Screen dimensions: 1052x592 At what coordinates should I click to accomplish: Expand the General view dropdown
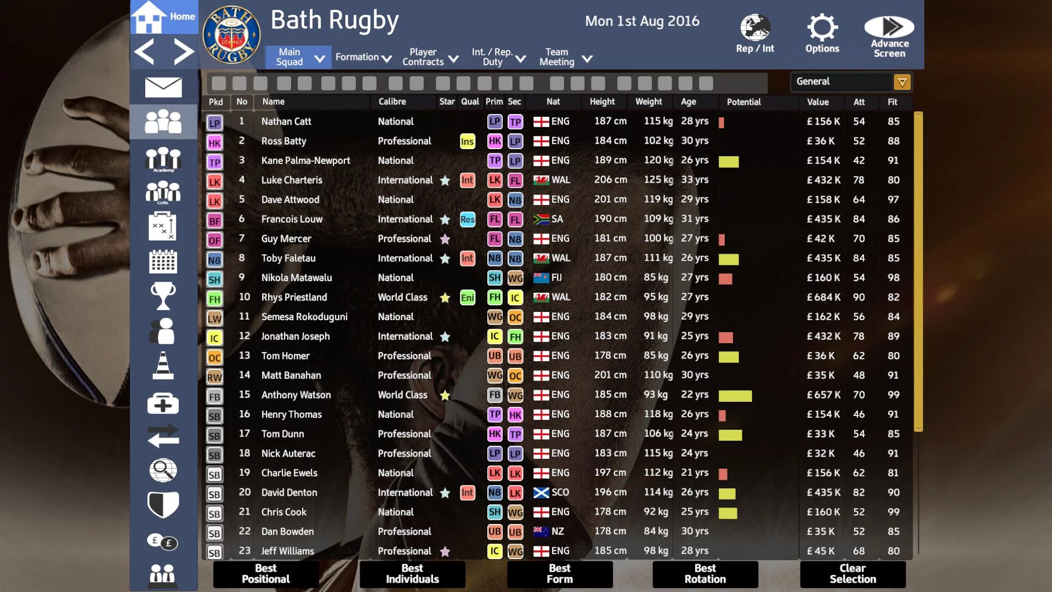coord(902,82)
